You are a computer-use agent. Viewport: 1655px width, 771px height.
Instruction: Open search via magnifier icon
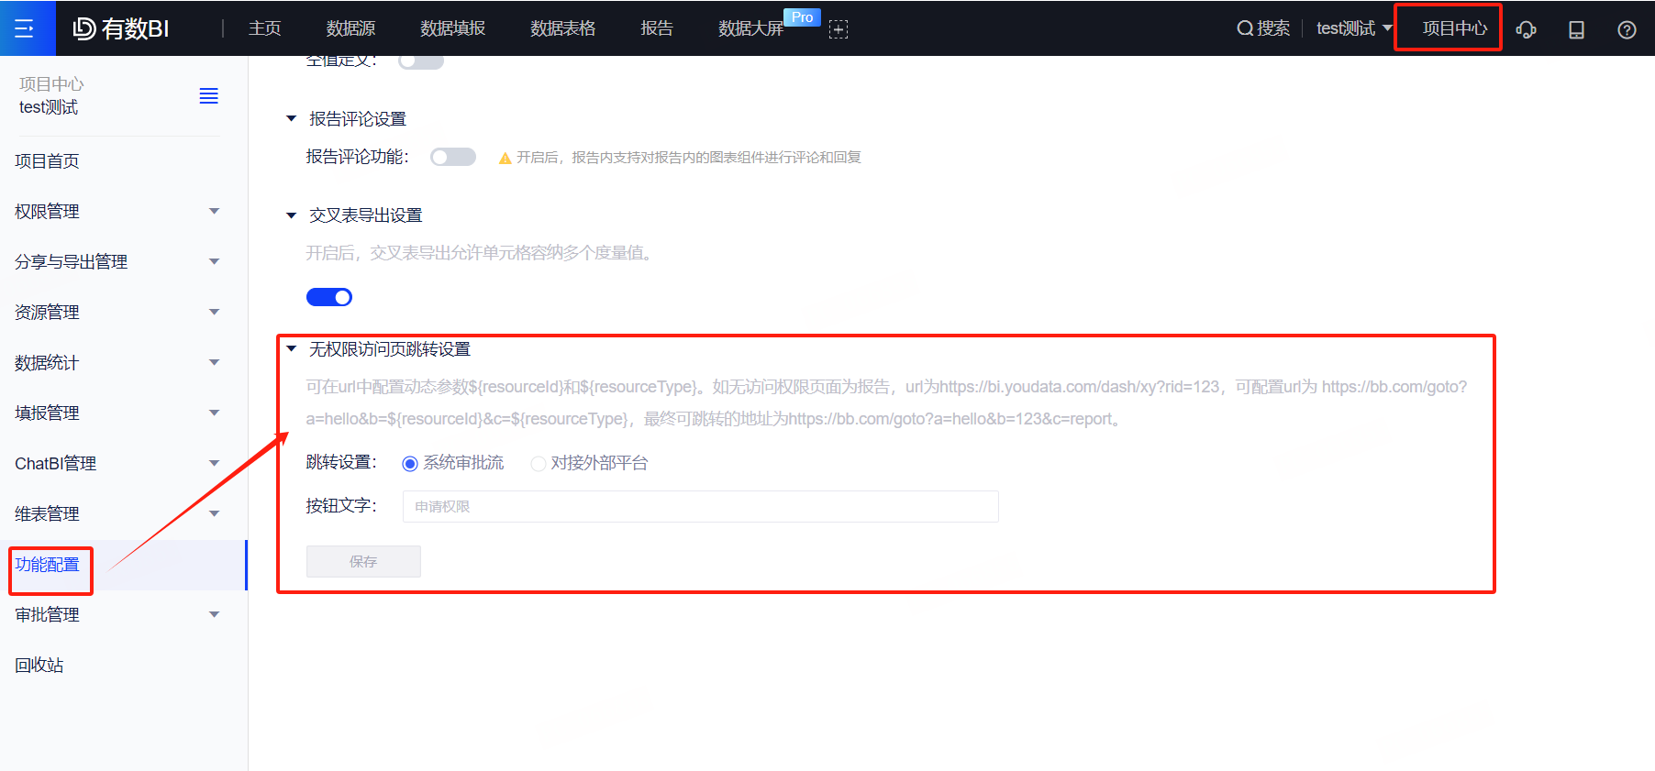tap(1245, 28)
